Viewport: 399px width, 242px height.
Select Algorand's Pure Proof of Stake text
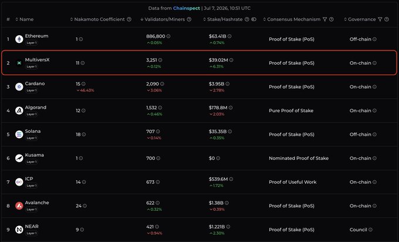pyautogui.click(x=291, y=110)
